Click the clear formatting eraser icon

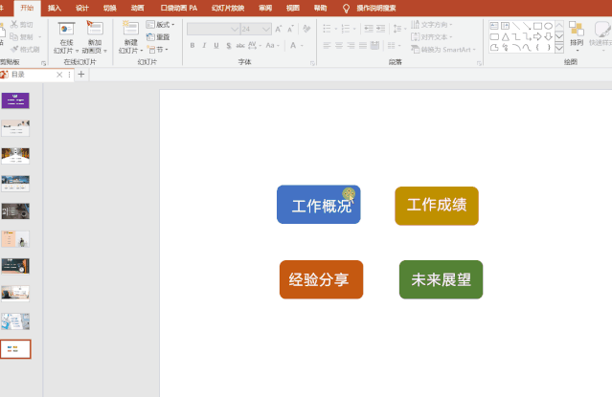(306, 29)
